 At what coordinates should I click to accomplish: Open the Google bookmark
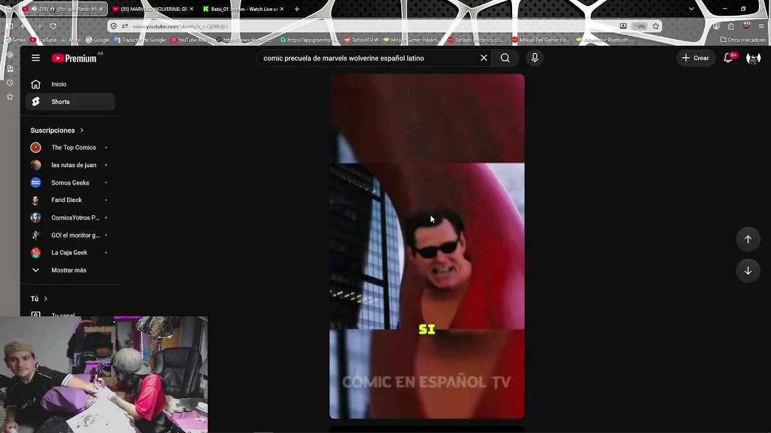[x=97, y=40]
